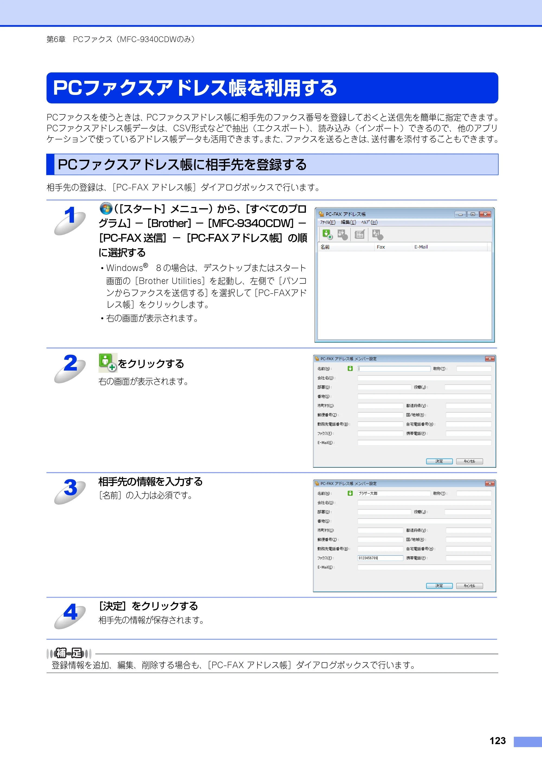Click キャンセル in the empty member dialog

(x=469, y=461)
